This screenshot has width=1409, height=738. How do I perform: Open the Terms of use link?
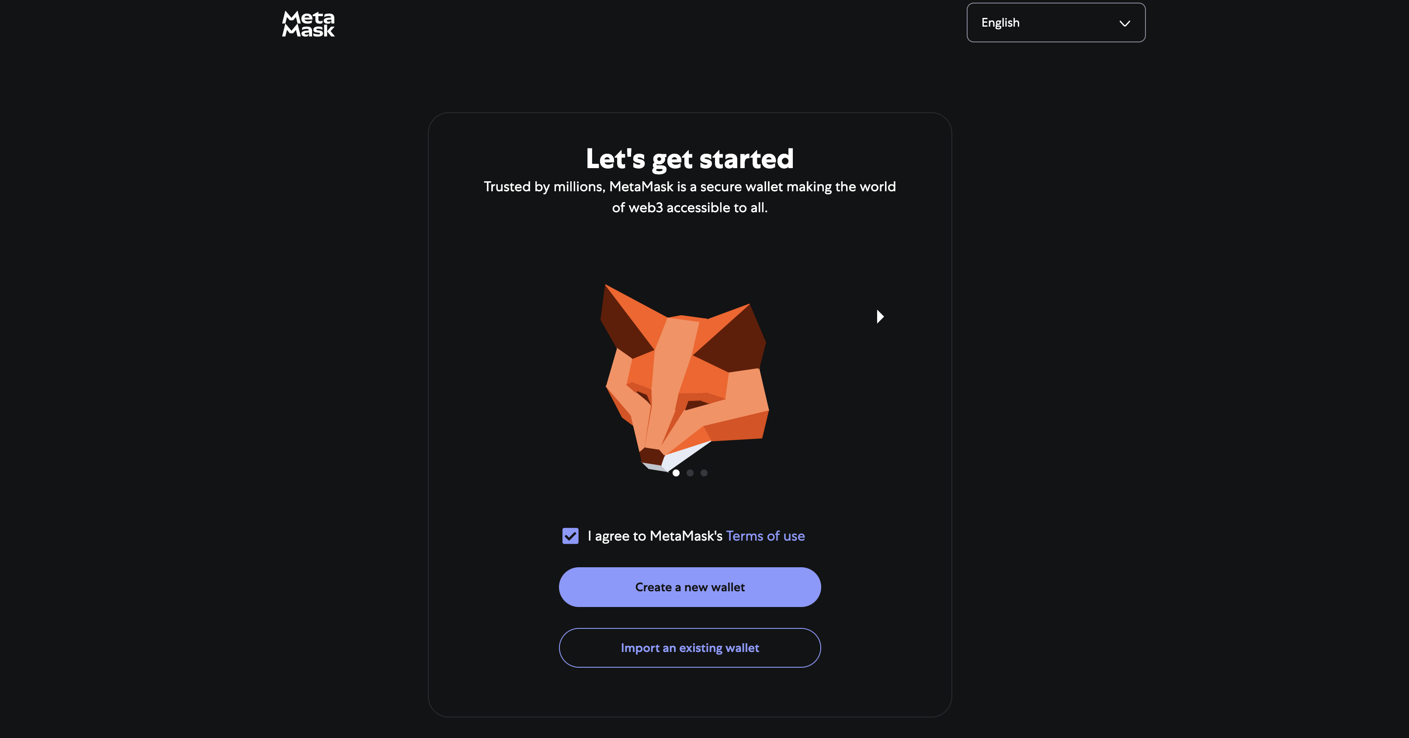click(x=765, y=536)
